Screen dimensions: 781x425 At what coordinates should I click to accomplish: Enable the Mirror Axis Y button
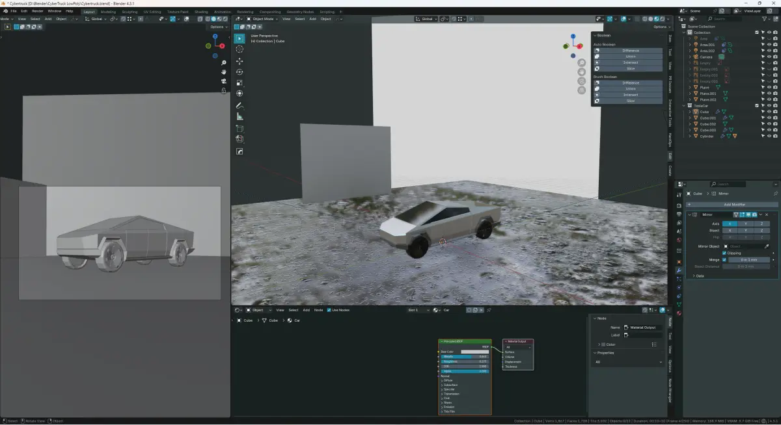(x=746, y=224)
